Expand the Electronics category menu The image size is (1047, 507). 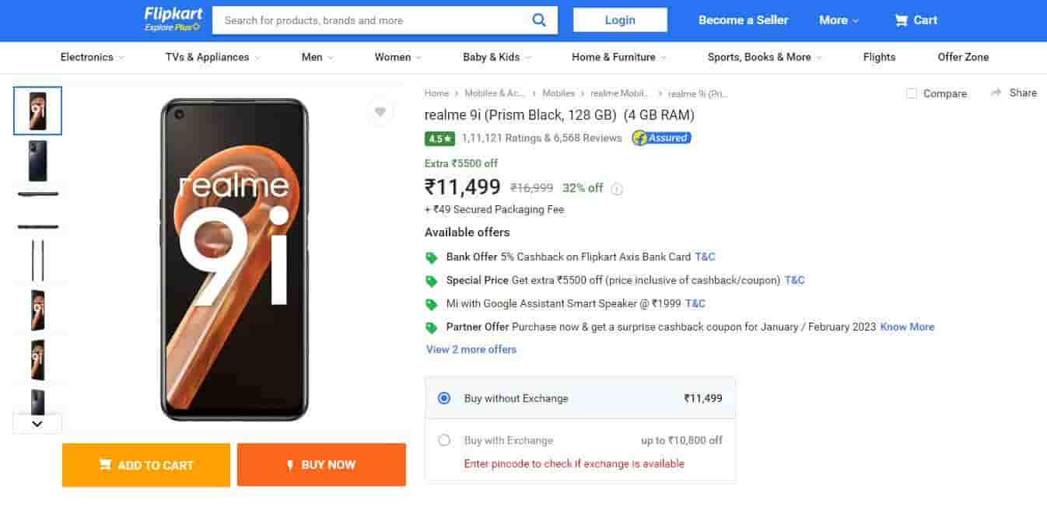pyautogui.click(x=88, y=57)
